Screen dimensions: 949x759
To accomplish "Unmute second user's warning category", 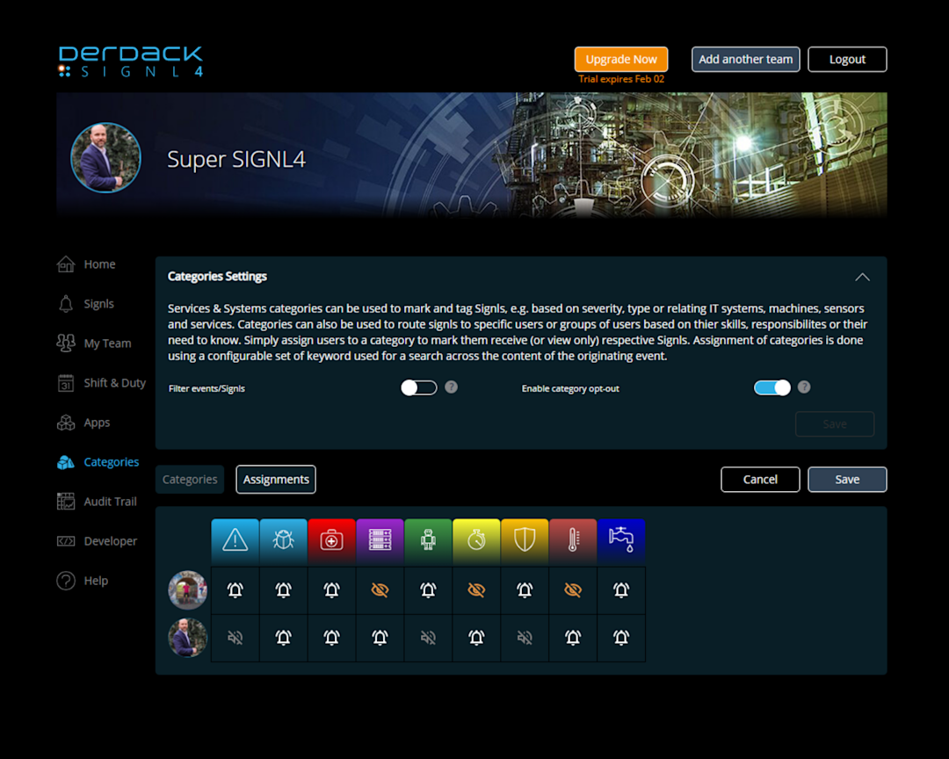I will pos(235,638).
